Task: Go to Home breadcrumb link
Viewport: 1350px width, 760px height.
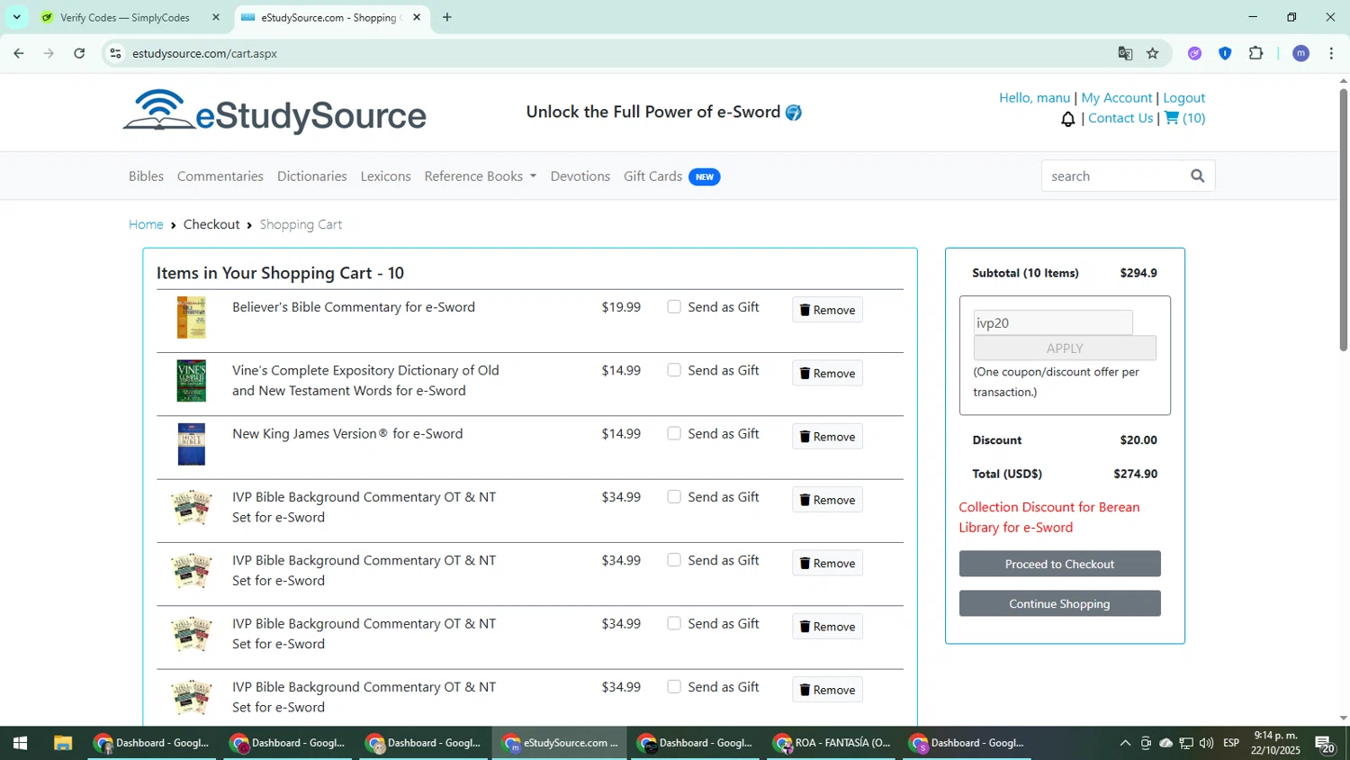Action: 146,224
